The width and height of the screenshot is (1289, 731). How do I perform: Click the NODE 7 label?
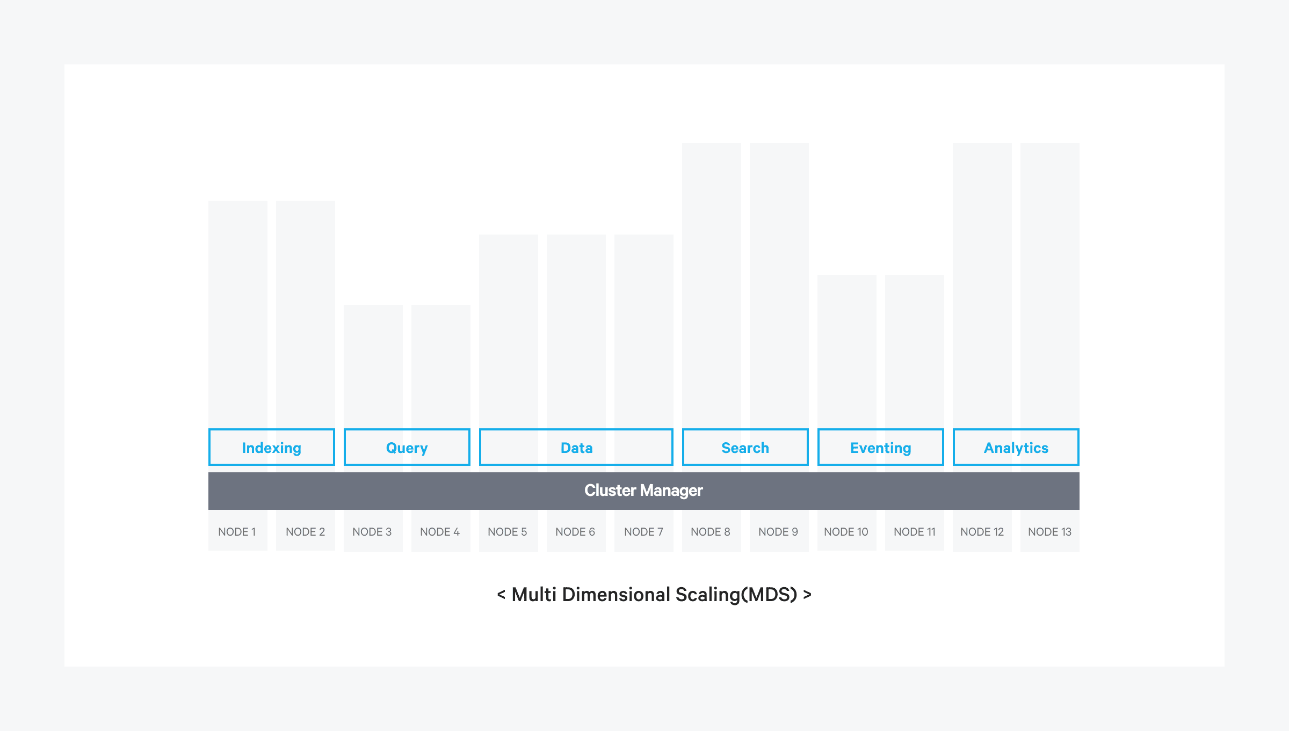[643, 532]
